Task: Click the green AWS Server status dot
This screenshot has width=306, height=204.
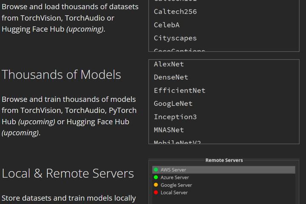Action: click(x=156, y=170)
